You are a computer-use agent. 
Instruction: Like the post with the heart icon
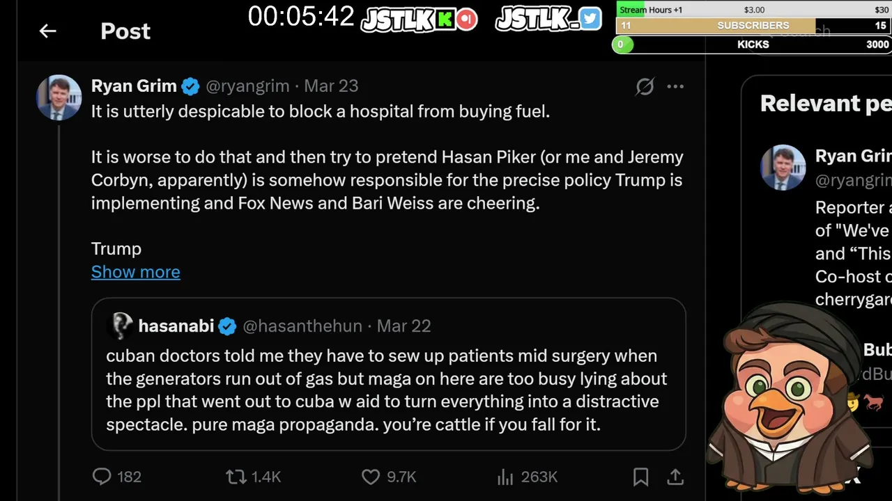[x=371, y=477]
